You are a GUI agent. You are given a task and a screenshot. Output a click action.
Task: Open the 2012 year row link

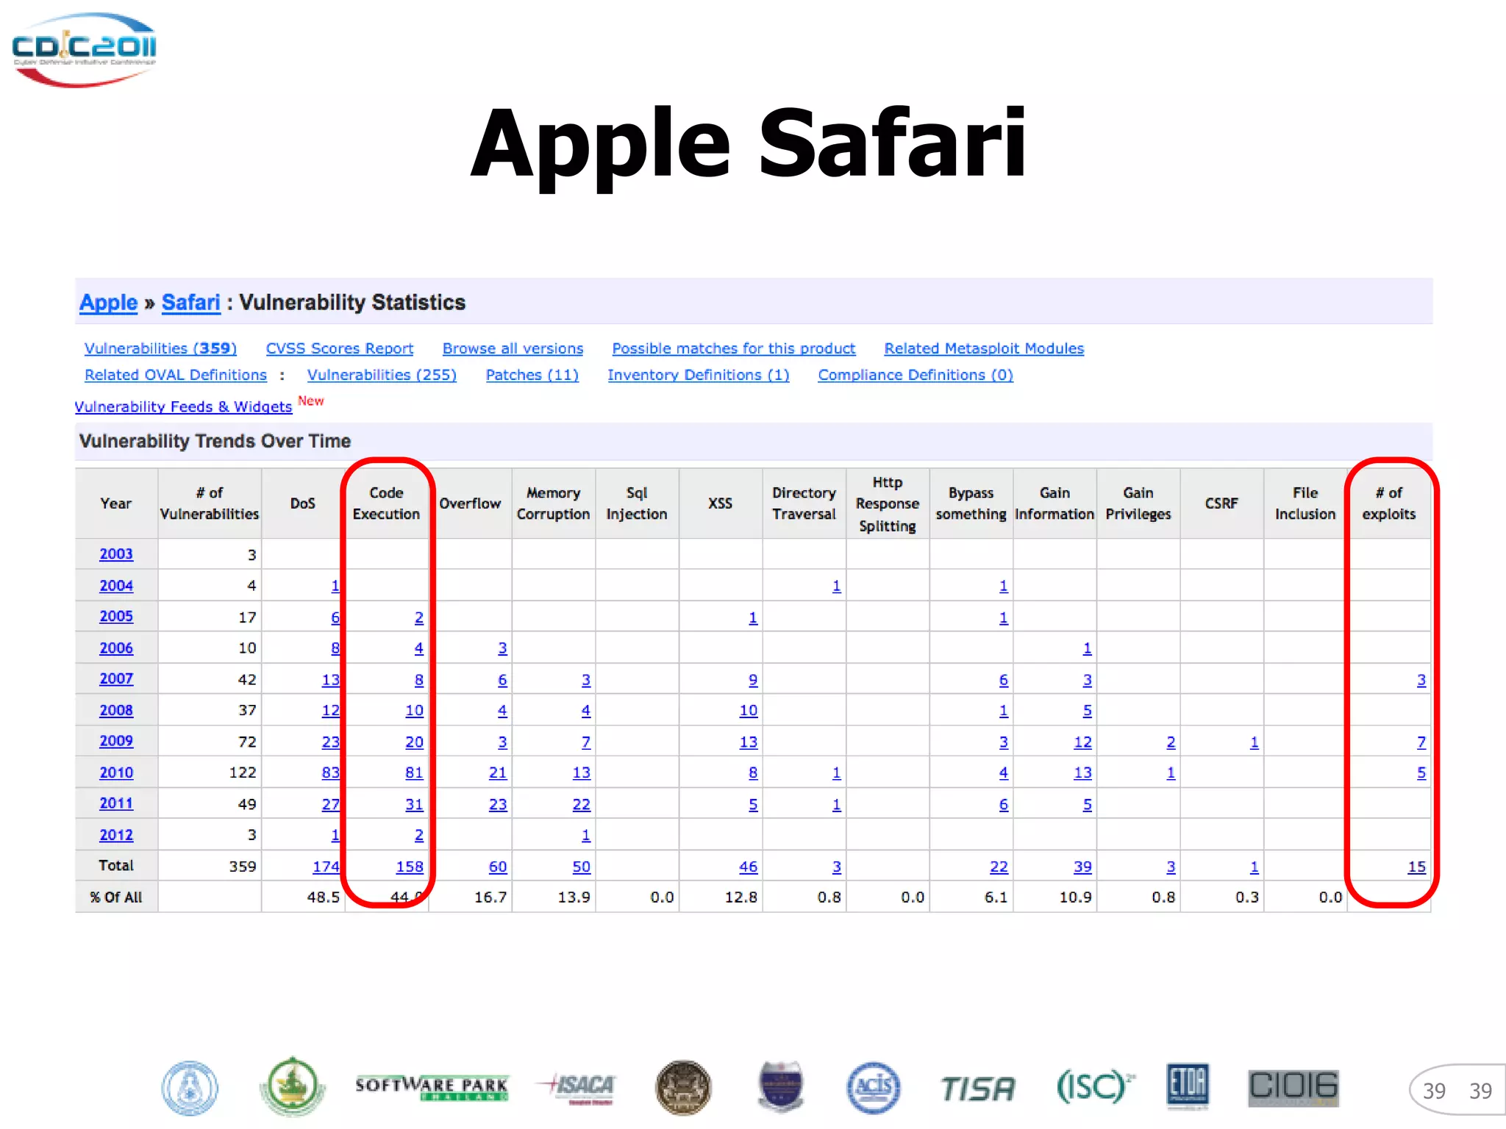tap(116, 836)
